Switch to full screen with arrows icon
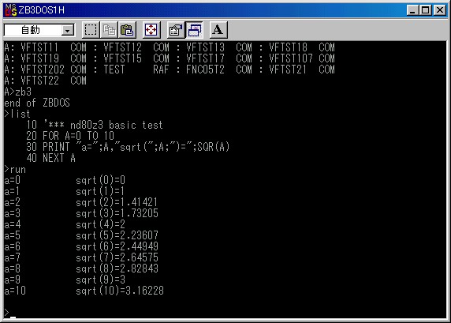The height and width of the screenshot is (323, 451). [151, 30]
